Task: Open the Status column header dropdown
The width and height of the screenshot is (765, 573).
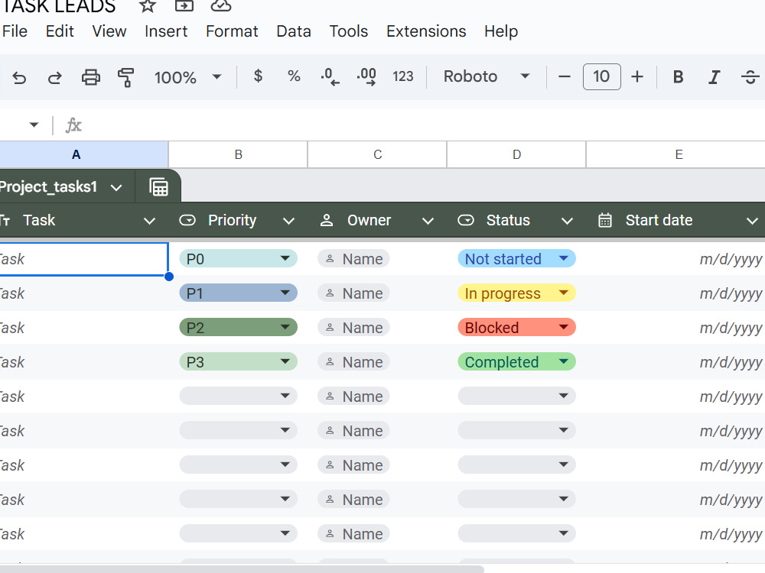Action: pos(567,221)
